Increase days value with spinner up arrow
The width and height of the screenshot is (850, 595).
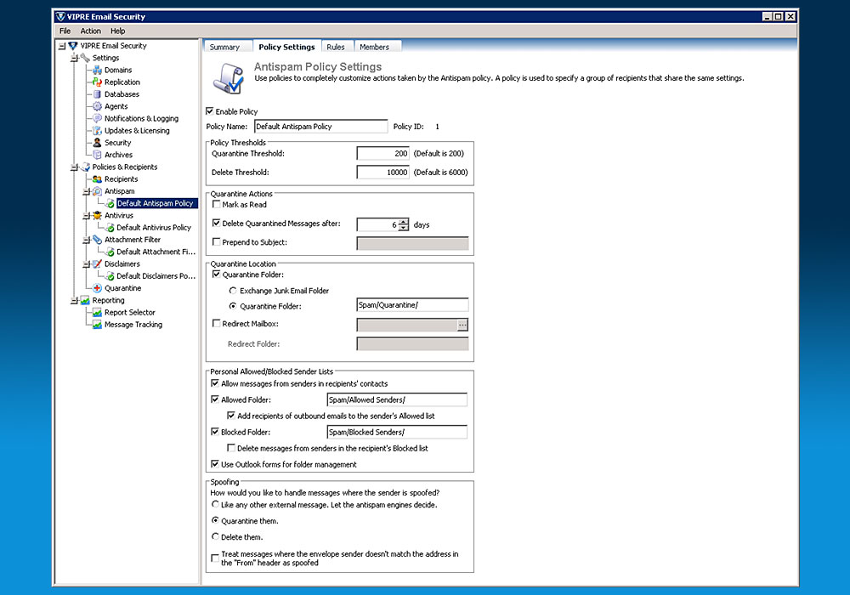pos(403,221)
